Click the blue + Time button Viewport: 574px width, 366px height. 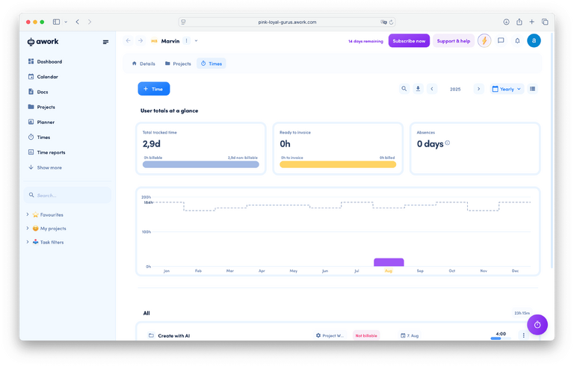tap(154, 89)
